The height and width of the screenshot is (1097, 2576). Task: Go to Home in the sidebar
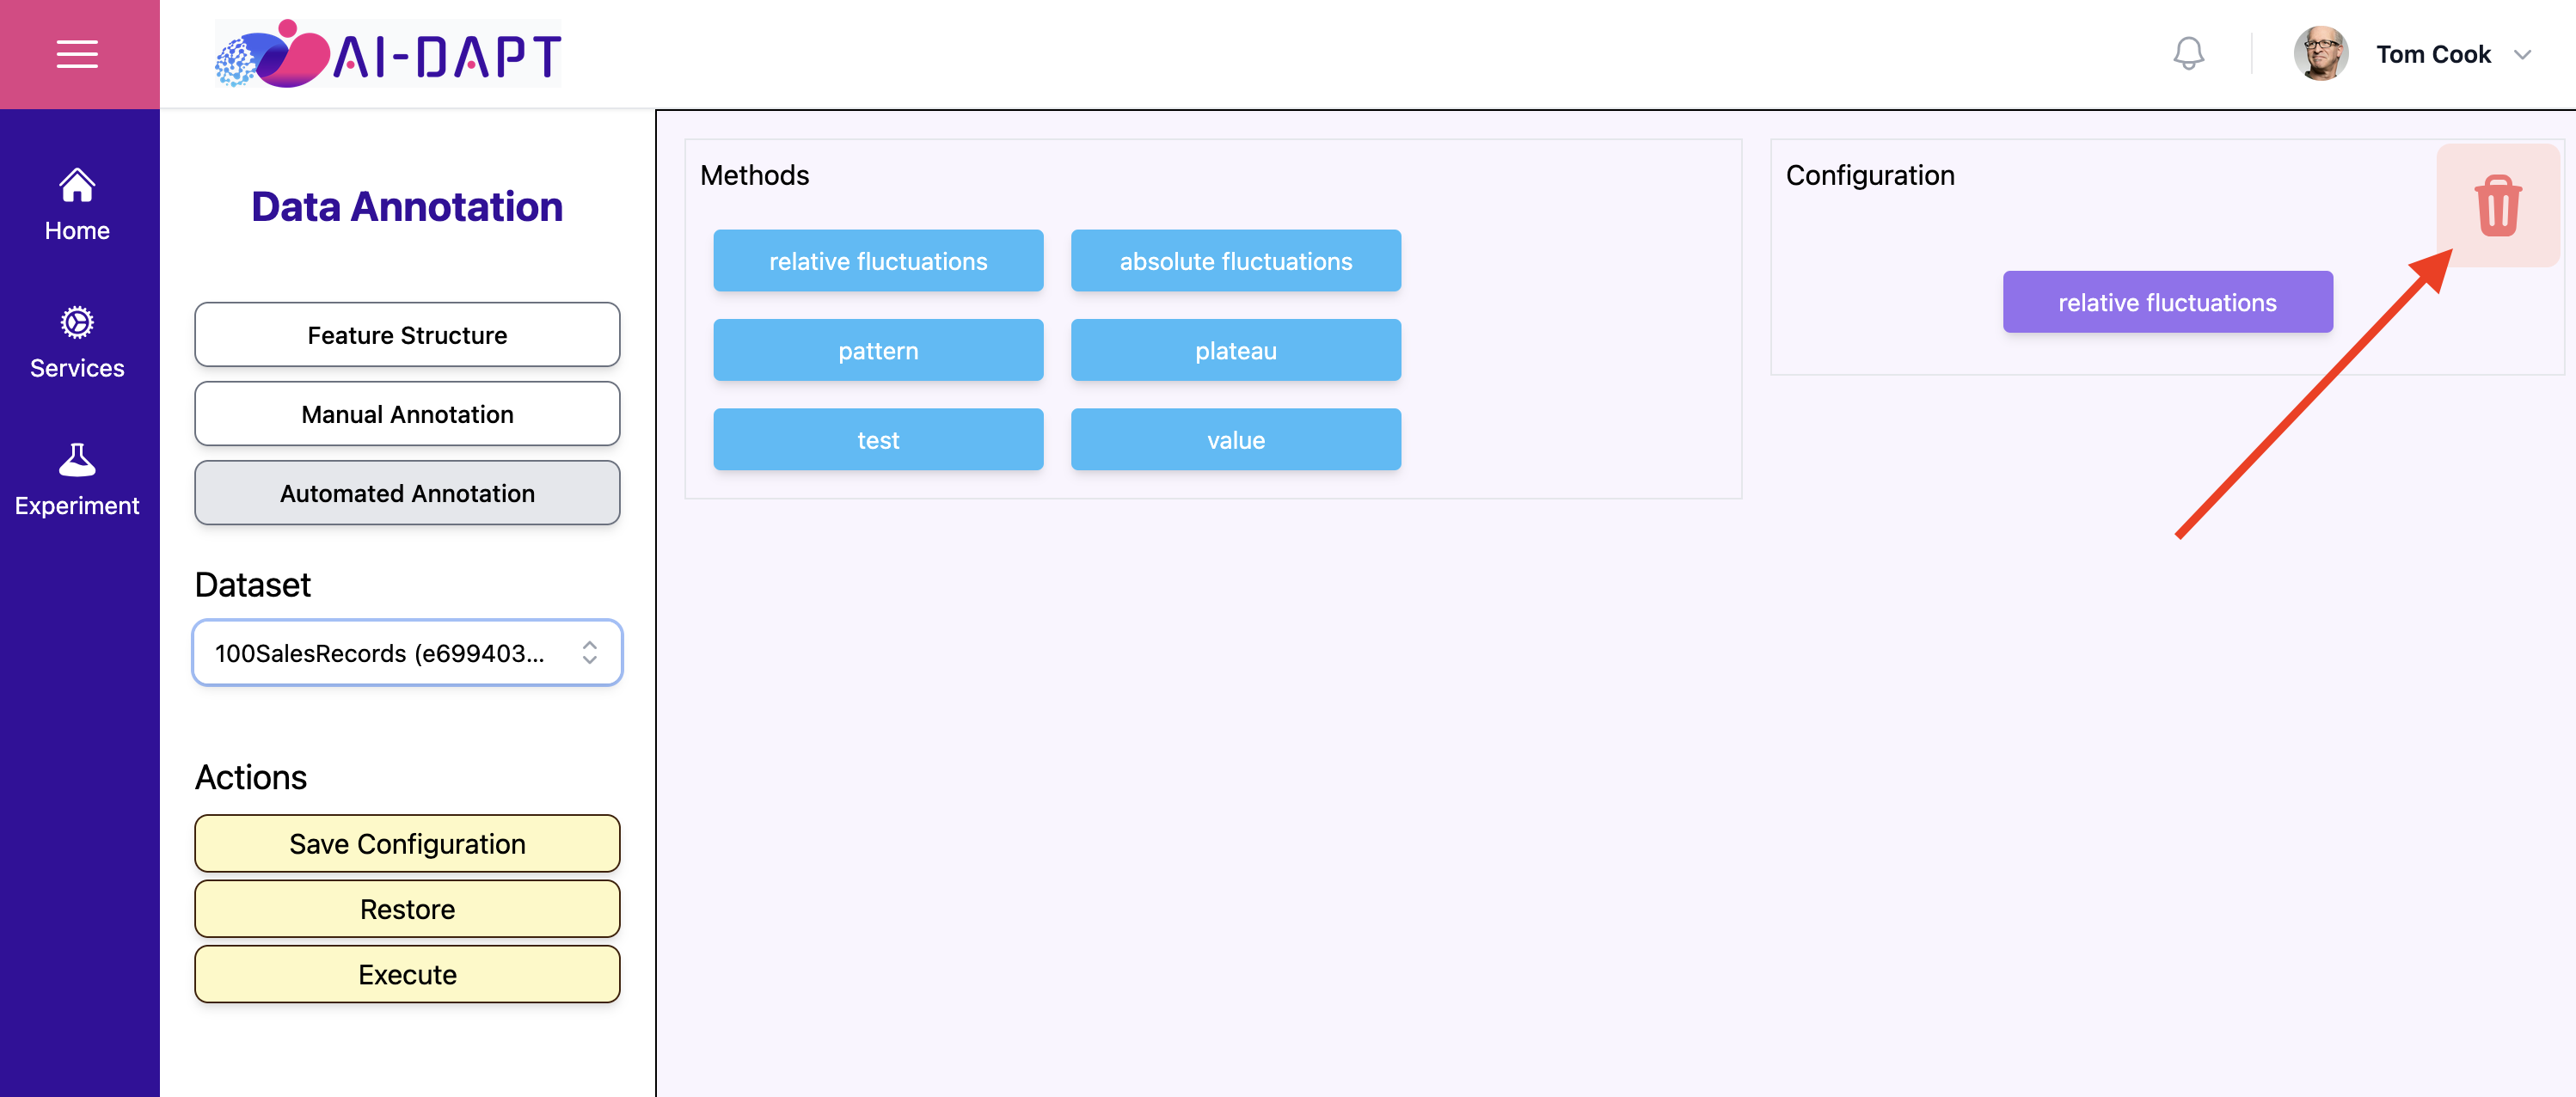tap(77, 205)
